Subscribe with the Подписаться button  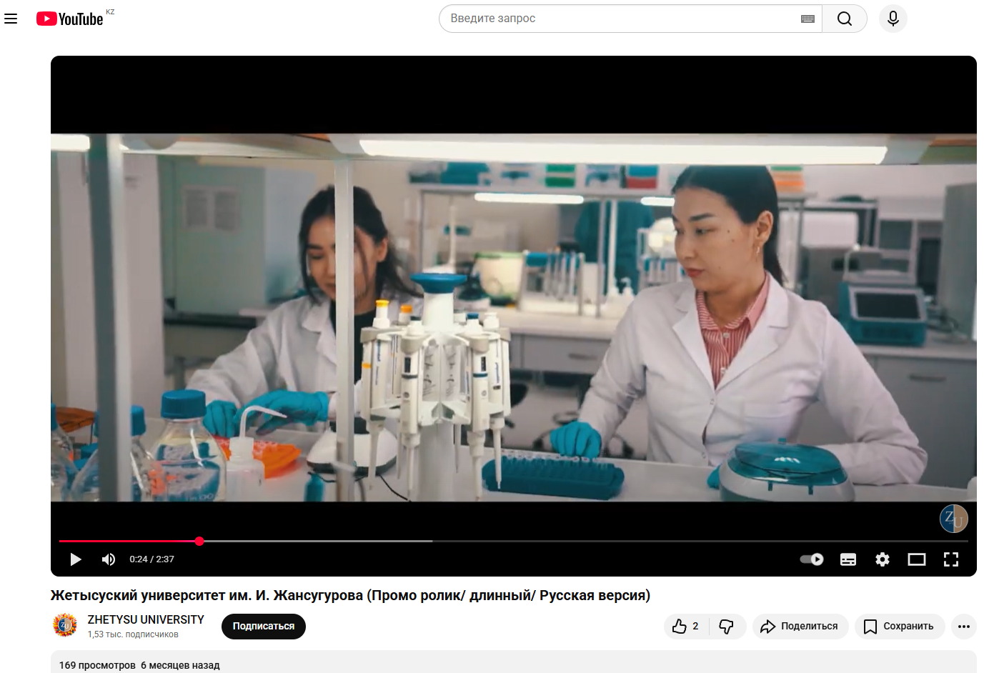click(263, 627)
